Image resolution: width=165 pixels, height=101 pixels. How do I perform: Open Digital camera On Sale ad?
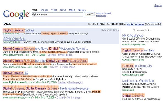tap(19, 30)
